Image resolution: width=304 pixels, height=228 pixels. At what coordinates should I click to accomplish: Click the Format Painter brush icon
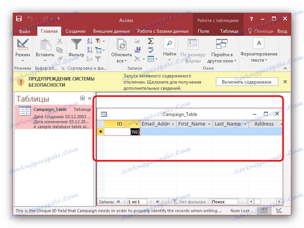coord(60,59)
